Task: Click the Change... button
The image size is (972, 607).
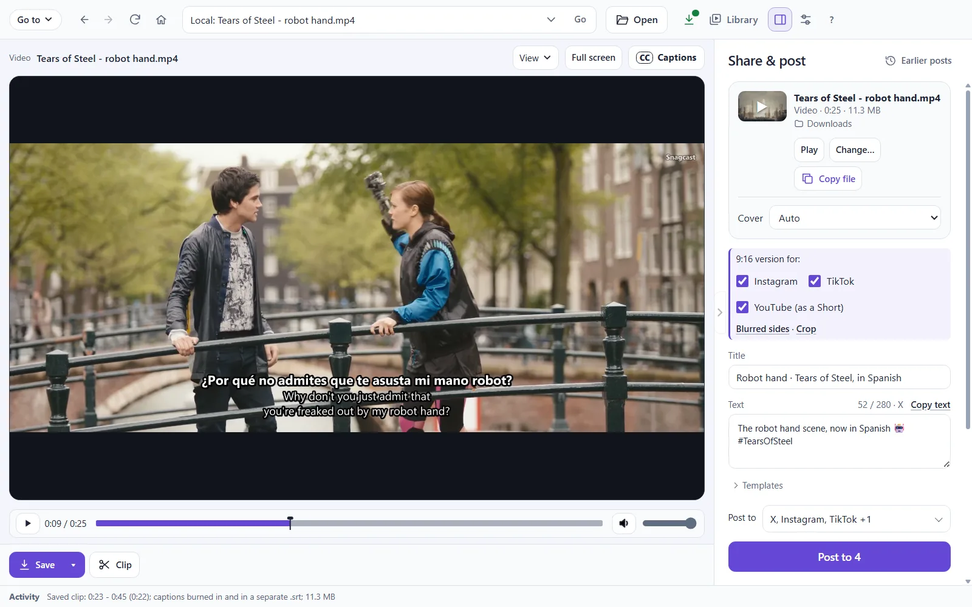Action: pos(855,150)
